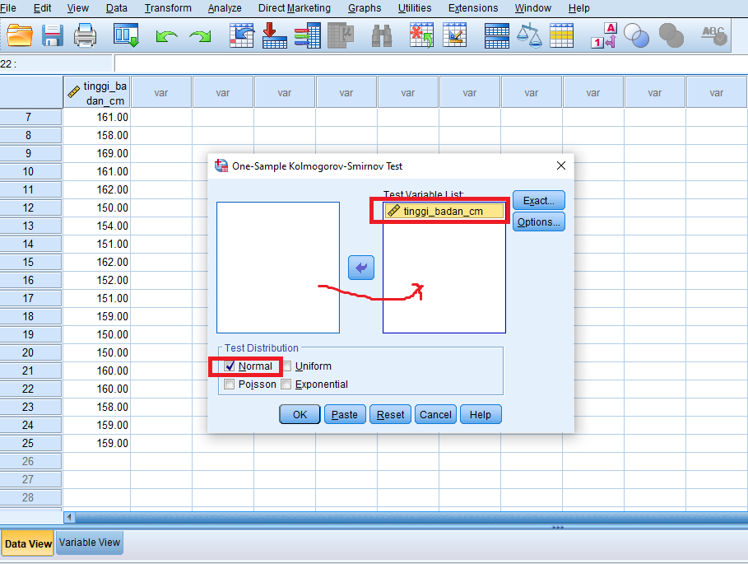
Task: Click the Find binoculars icon
Action: coord(382,35)
